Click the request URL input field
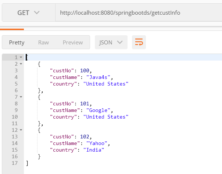The width and height of the screenshot is (222, 174). (139, 13)
